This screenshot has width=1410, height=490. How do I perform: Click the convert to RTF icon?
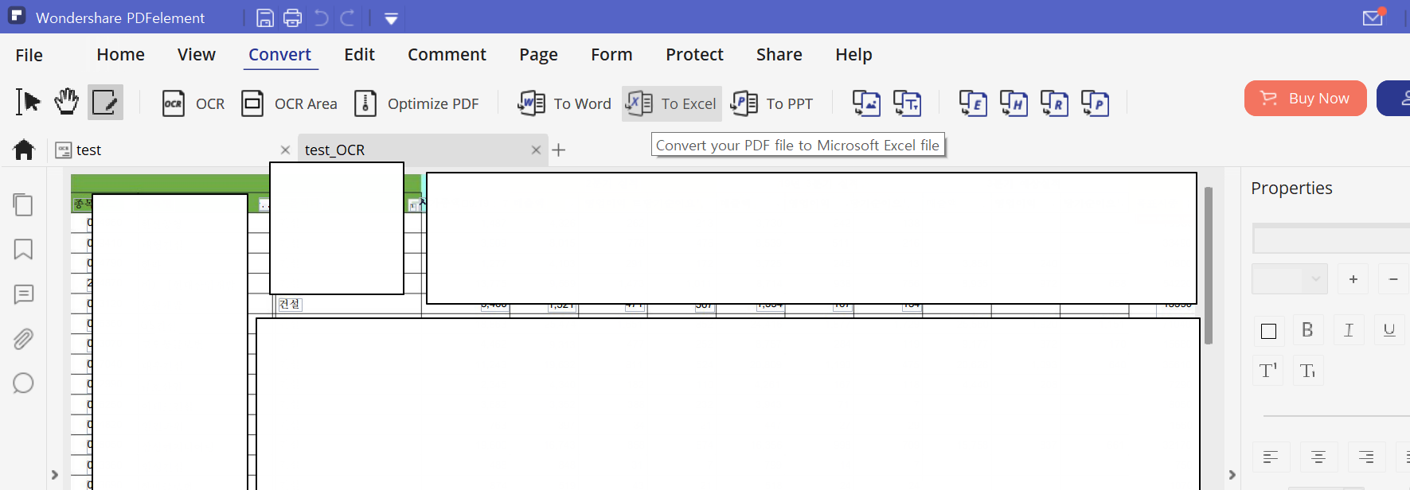[x=1054, y=103]
